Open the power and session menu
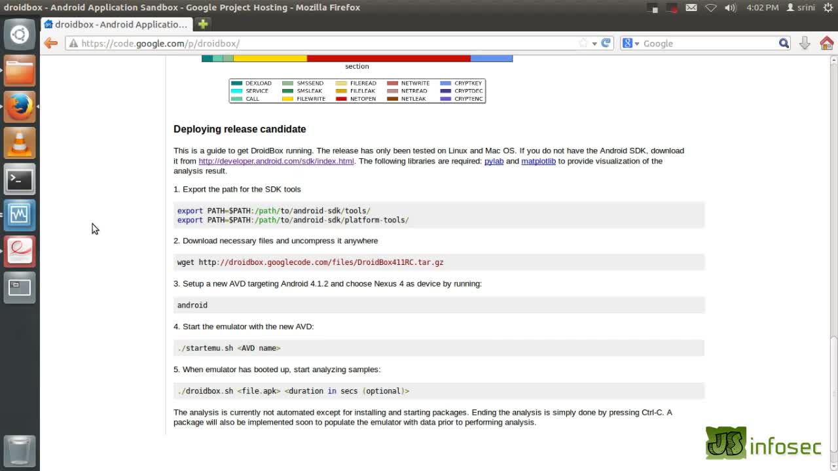 [x=827, y=8]
